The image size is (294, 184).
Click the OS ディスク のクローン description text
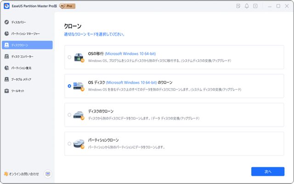[164, 90]
